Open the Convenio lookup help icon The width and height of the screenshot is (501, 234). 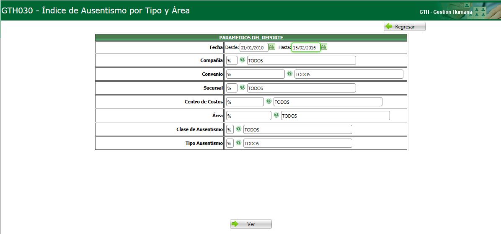pos(289,73)
